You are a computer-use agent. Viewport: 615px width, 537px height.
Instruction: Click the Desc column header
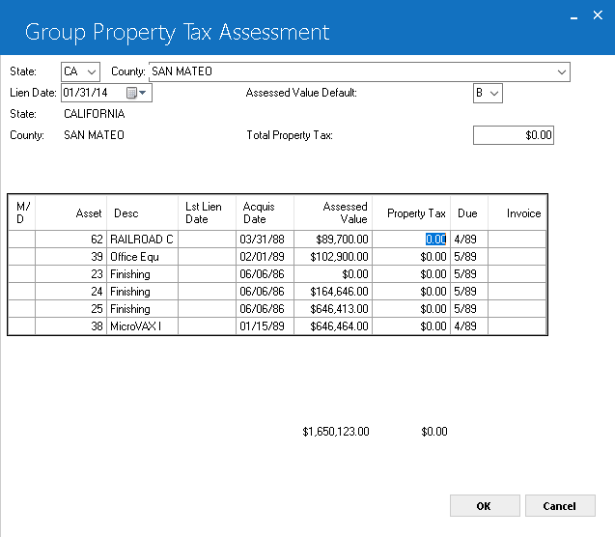click(x=142, y=212)
